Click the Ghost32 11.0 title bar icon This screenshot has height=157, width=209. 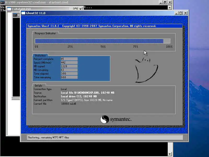[x=23, y=13]
